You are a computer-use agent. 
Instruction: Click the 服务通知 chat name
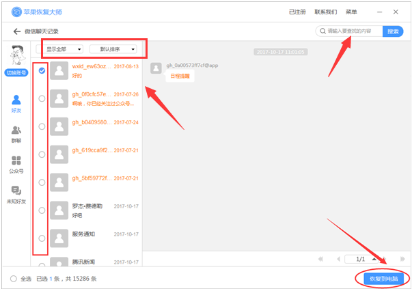[x=83, y=234]
